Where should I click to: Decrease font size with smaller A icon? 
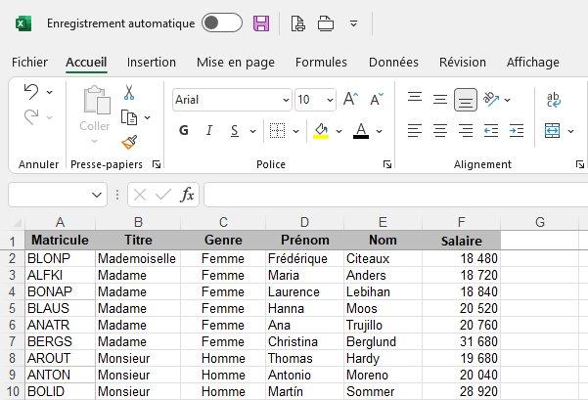pos(376,99)
